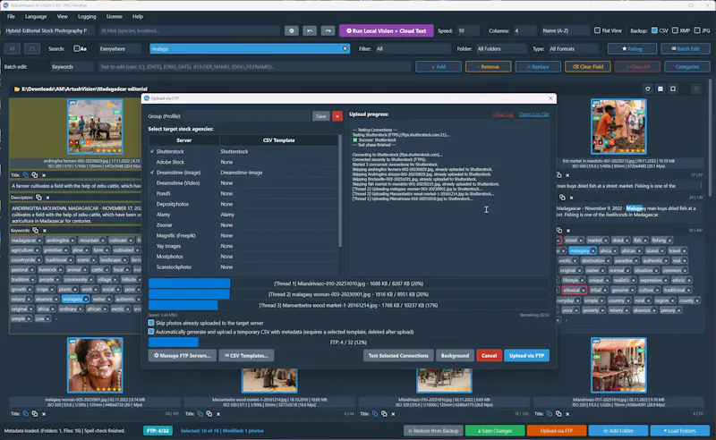Uncheck Dreamstime (Image) in target agencies
Viewport: 716px width, 440px height.
[152, 173]
